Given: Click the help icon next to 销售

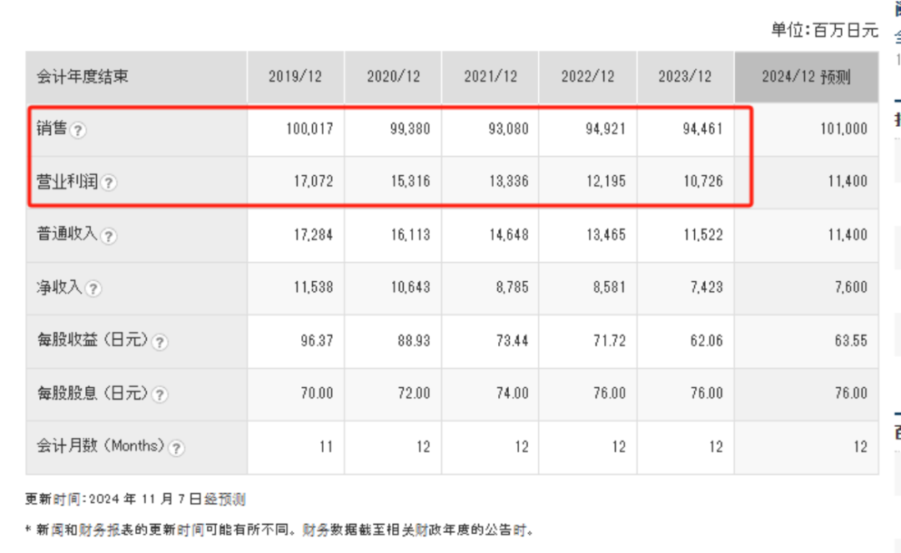Looking at the screenshot, I should (x=78, y=130).
